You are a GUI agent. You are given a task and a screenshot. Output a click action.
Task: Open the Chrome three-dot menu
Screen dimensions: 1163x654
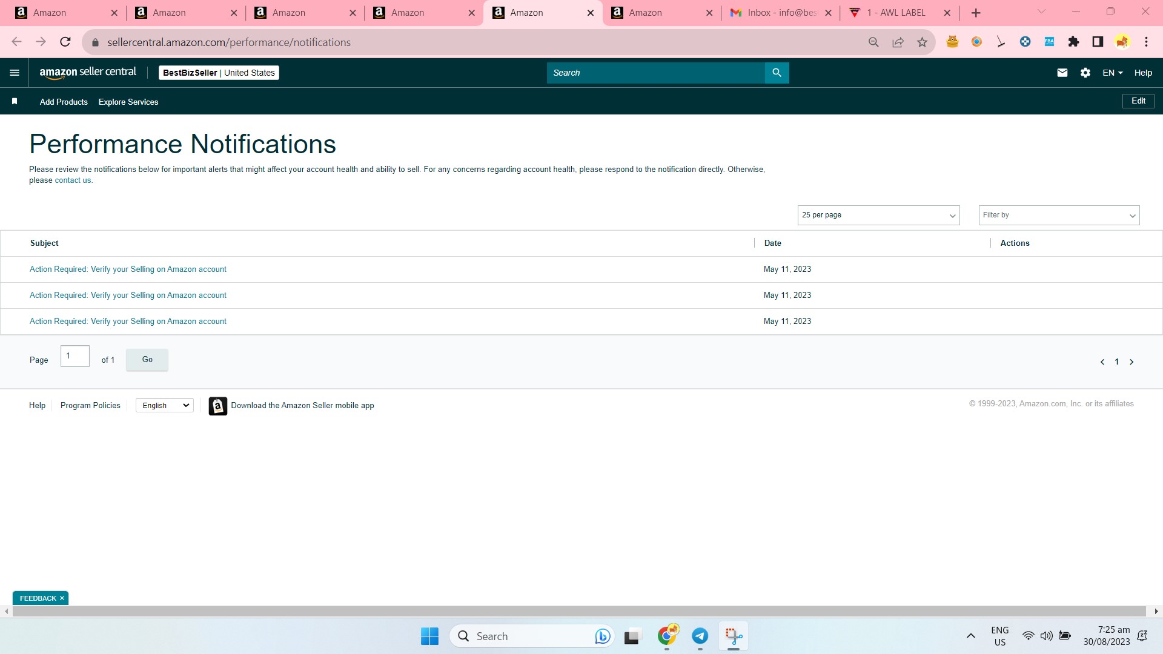coord(1146,42)
